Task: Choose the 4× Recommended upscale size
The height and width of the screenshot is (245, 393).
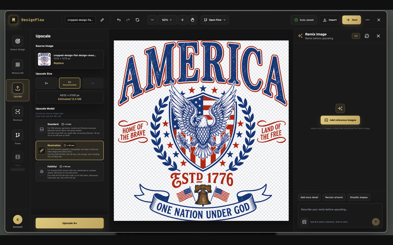Action: (70, 83)
